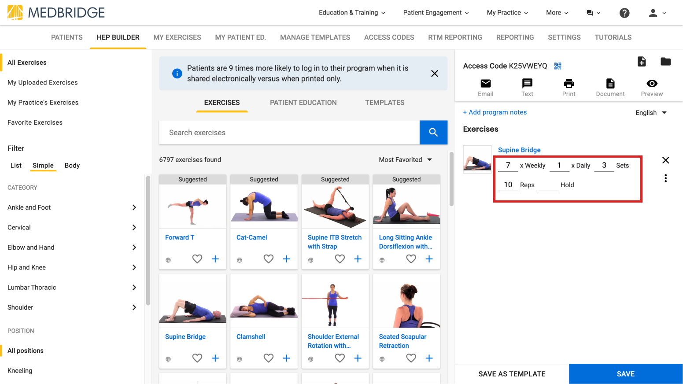
Task: Click the new program document icon
Action: (642, 62)
